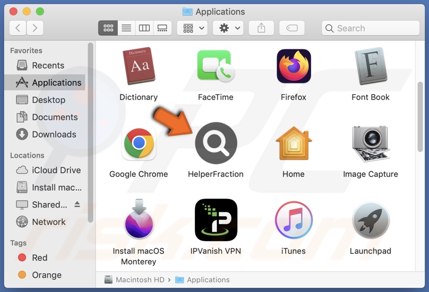Click the HelperFraction name label
The image size is (429, 292).
216,174
